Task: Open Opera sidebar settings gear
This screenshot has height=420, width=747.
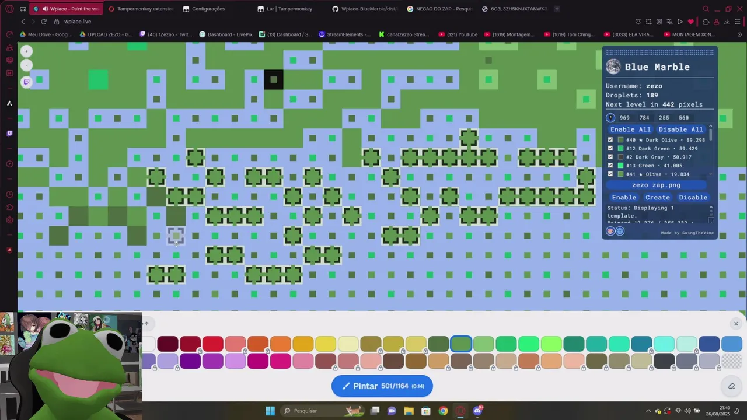Action: (x=9, y=220)
